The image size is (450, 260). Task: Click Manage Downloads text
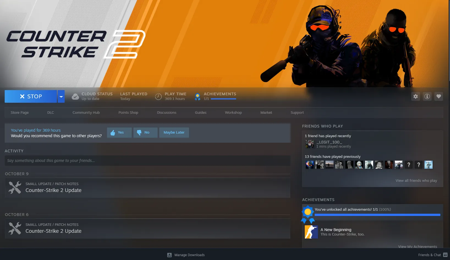click(190, 255)
